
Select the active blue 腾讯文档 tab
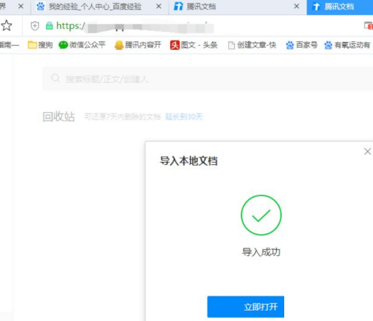339,7
